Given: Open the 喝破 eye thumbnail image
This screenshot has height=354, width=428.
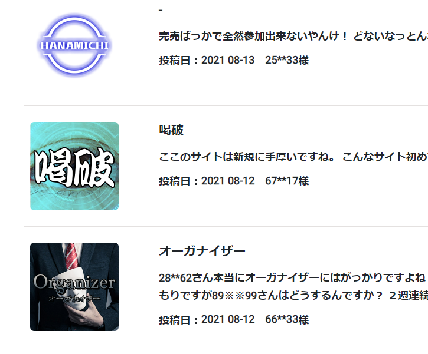Looking at the screenshot, I should coord(74,166).
